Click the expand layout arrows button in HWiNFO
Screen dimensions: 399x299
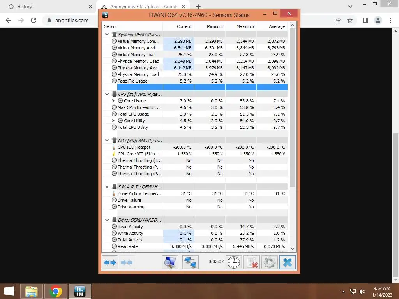click(x=110, y=262)
